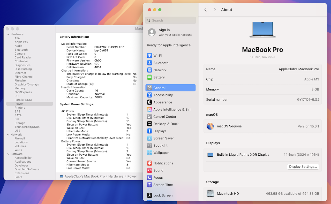Image resolution: width=331 pixels, height=204 pixels.
Task: Select Applications under Software
Action: tap(23, 162)
